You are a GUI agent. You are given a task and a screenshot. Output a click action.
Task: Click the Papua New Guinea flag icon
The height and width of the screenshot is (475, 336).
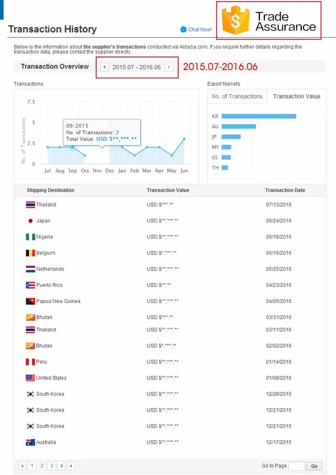[30, 301]
